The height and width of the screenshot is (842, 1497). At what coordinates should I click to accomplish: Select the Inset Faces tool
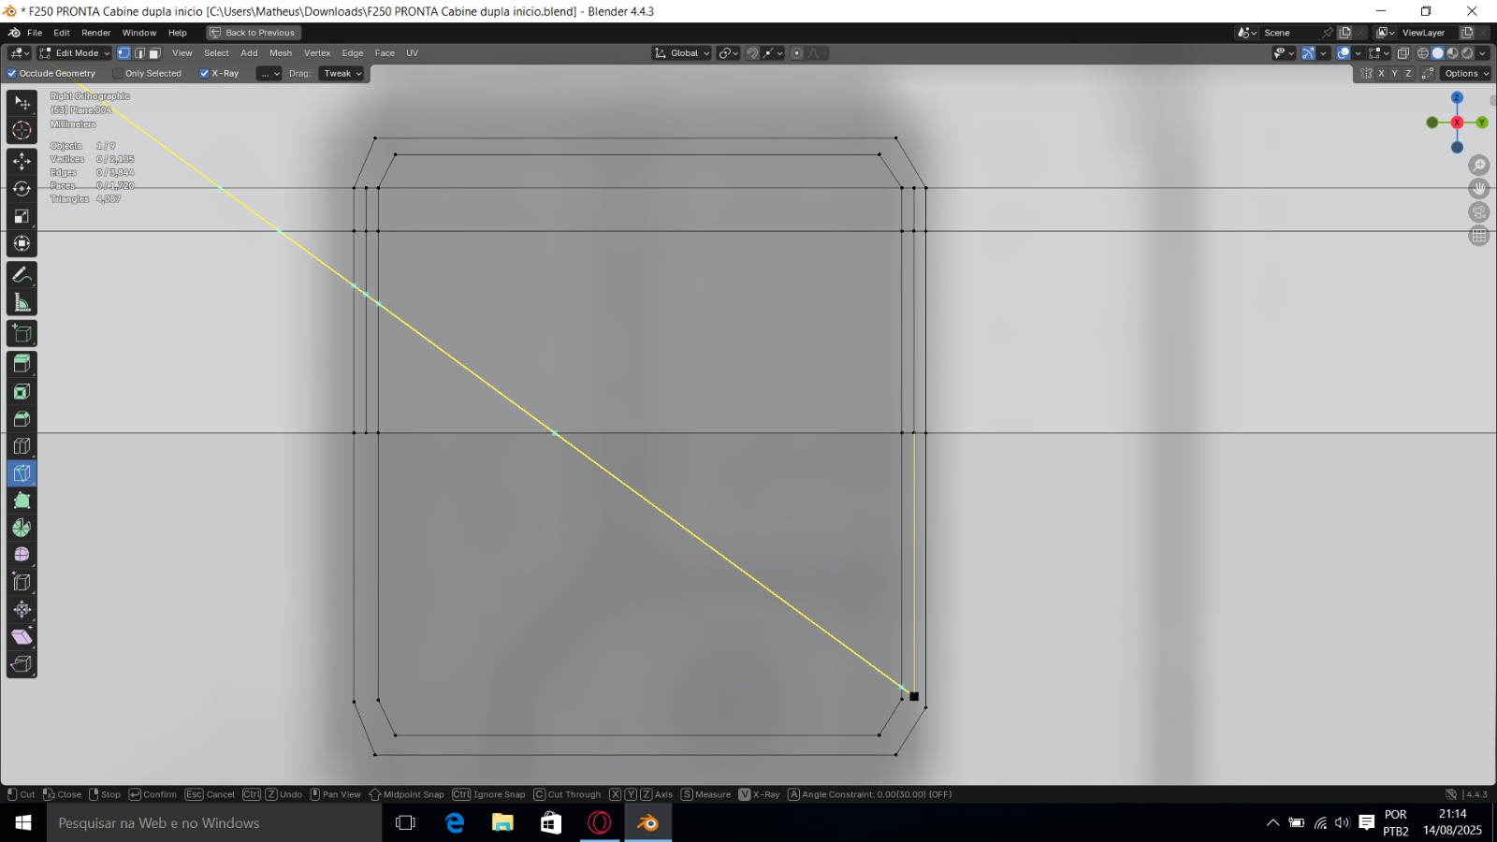pos(22,392)
